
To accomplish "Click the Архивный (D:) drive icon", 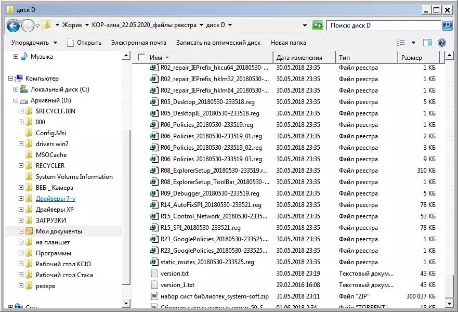I will (x=24, y=101).
